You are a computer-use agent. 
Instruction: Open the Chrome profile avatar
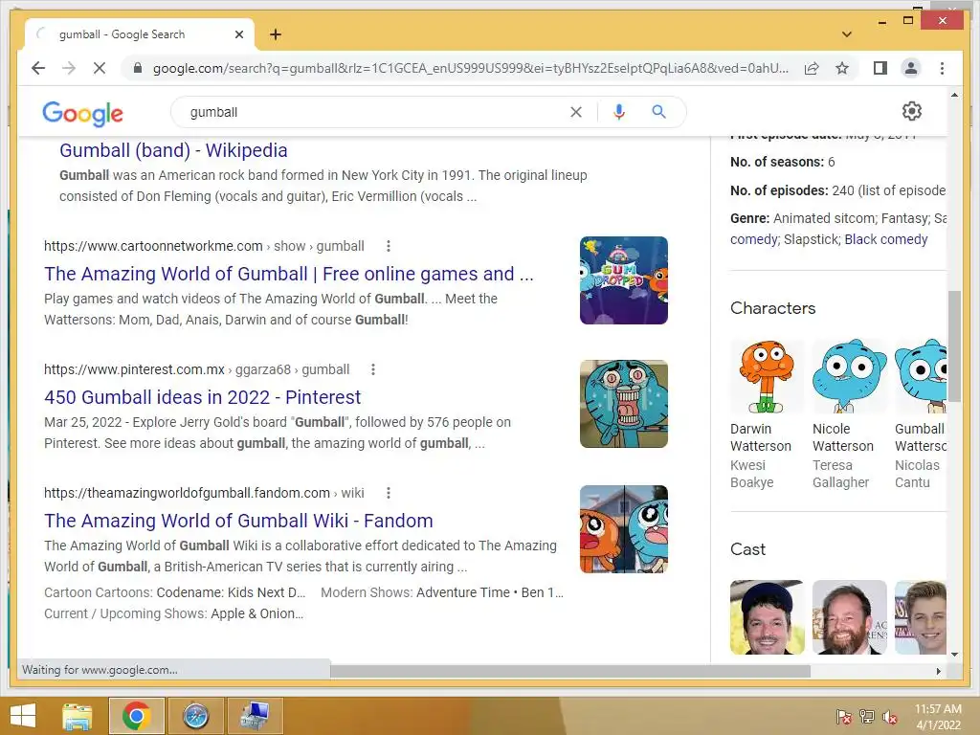click(911, 68)
